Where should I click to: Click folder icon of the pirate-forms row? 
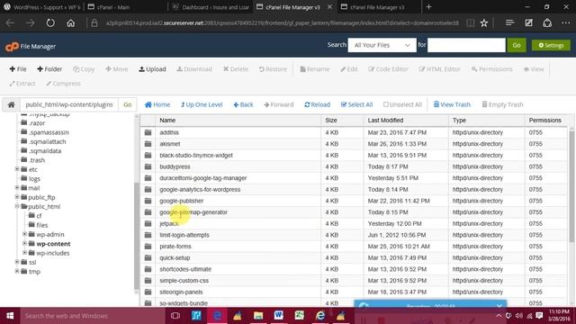(148, 246)
